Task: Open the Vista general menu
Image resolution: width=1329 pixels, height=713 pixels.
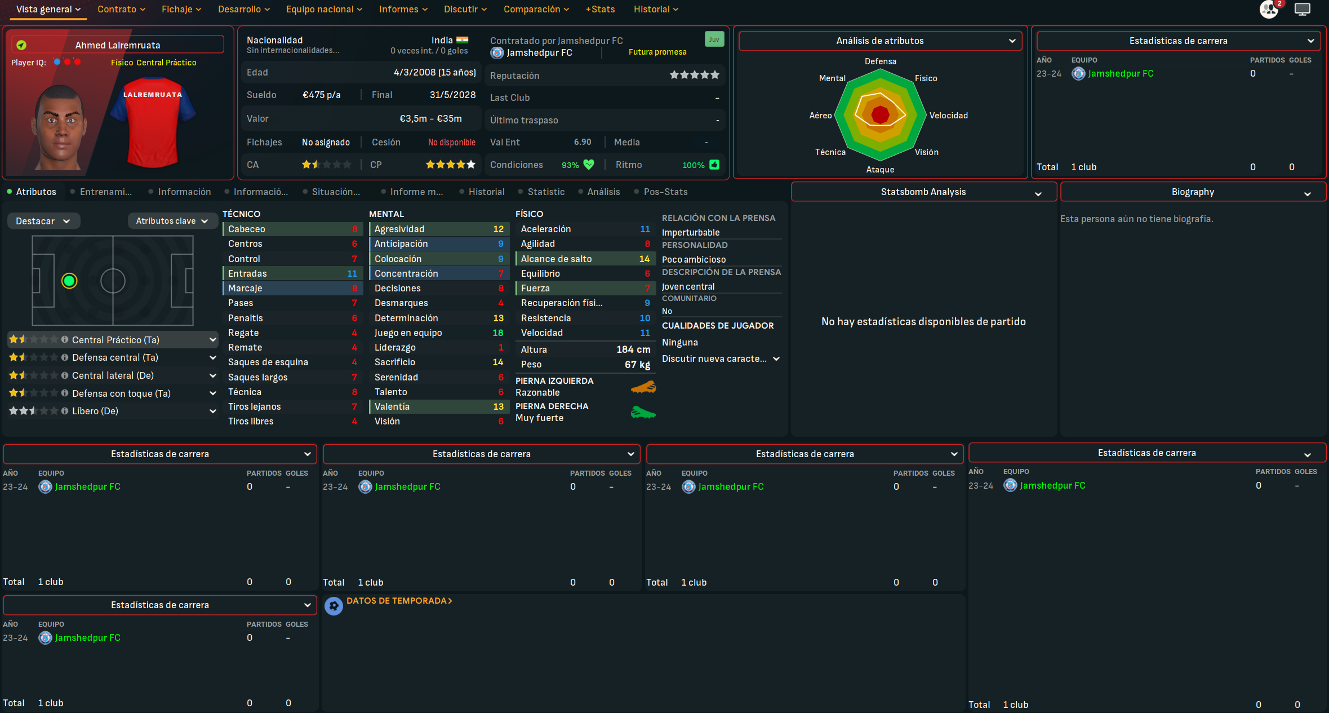Action: click(x=48, y=9)
